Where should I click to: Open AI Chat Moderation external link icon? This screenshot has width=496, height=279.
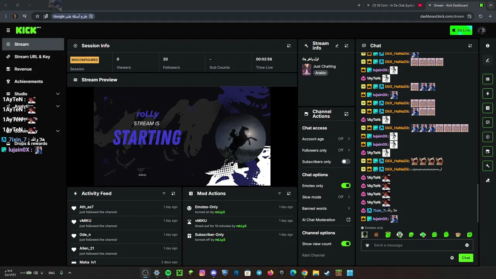(348, 220)
